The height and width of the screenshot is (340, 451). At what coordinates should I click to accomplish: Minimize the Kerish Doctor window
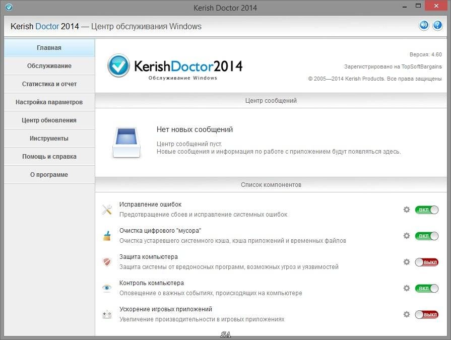[x=405, y=7]
